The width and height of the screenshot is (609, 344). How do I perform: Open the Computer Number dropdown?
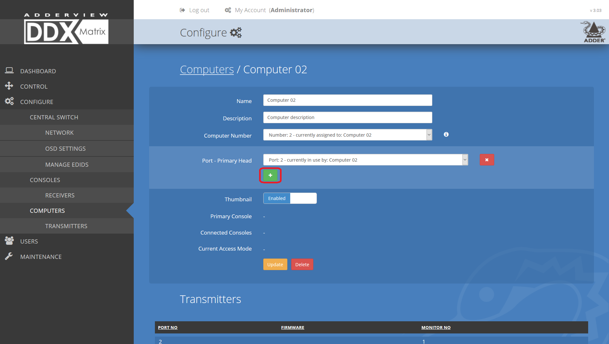point(348,135)
